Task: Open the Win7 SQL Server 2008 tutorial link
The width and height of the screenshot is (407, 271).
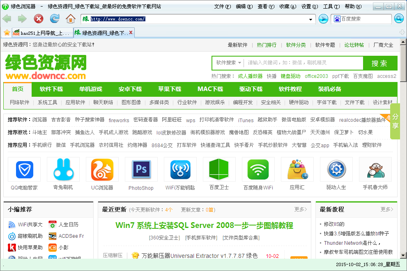Action: [x=204, y=225]
